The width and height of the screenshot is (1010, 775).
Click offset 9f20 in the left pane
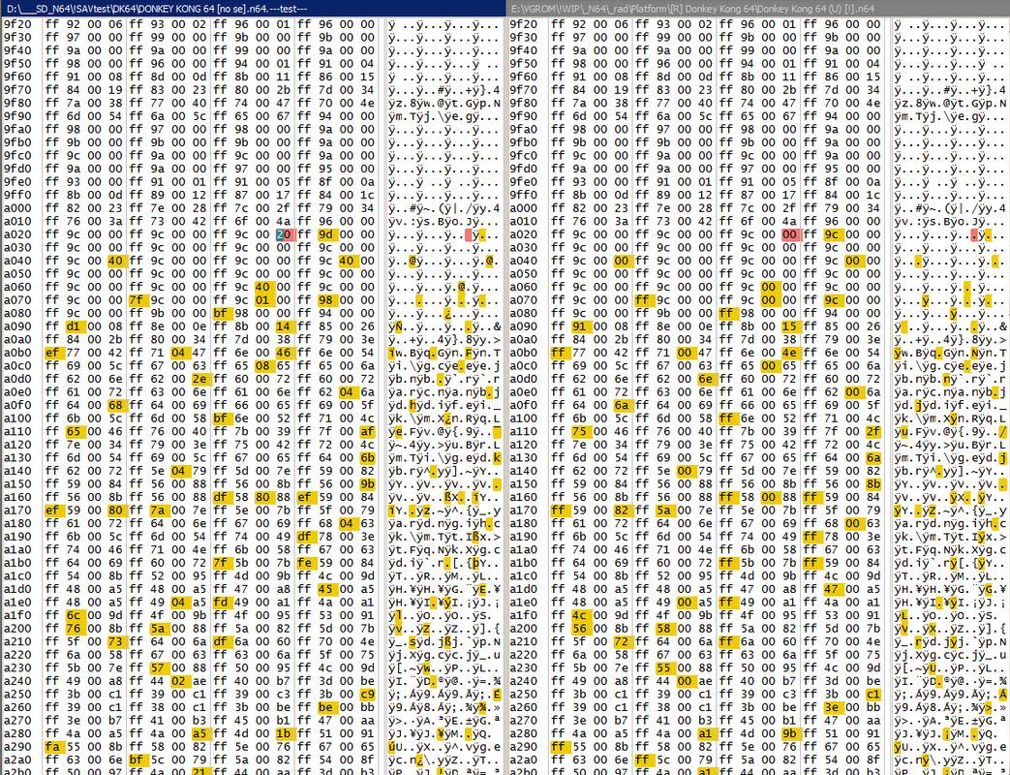tap(16, 24)
